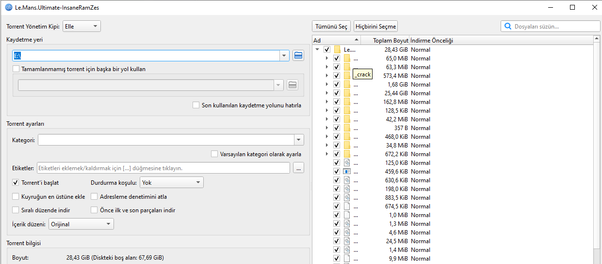The height and width of the screenshot is (264, 602).
Task: Open the Torrent Yönetim Kipi dropdown
Action: click(x=81, y=27)
